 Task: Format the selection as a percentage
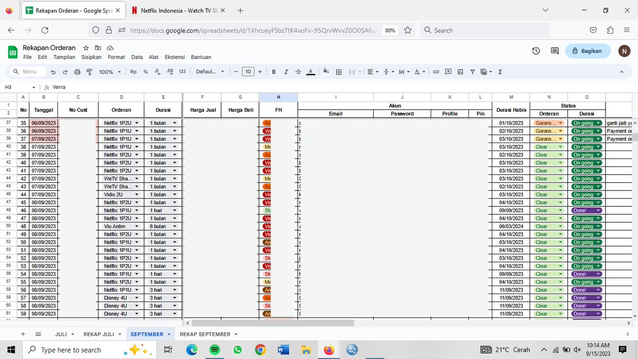(145, 72)
